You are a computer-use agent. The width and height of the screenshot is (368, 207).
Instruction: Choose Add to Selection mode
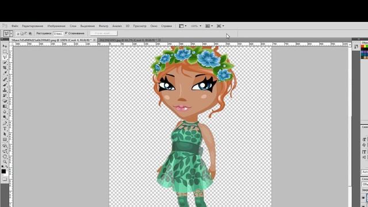22,33
